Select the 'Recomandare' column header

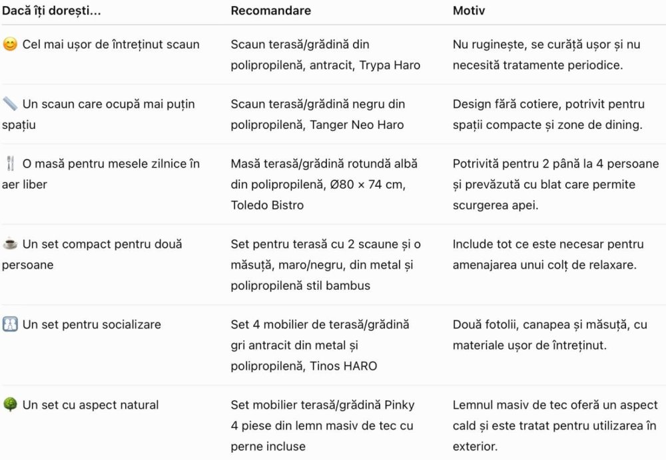pos(270,11)
